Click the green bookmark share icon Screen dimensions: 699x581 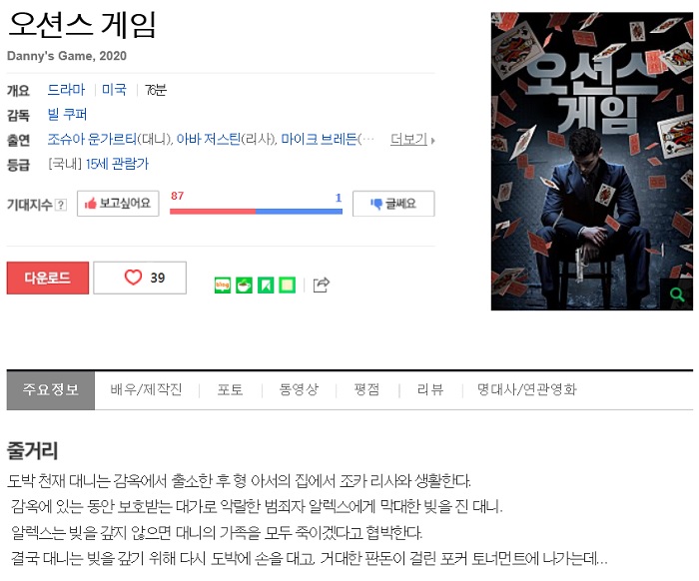[266, 285]
